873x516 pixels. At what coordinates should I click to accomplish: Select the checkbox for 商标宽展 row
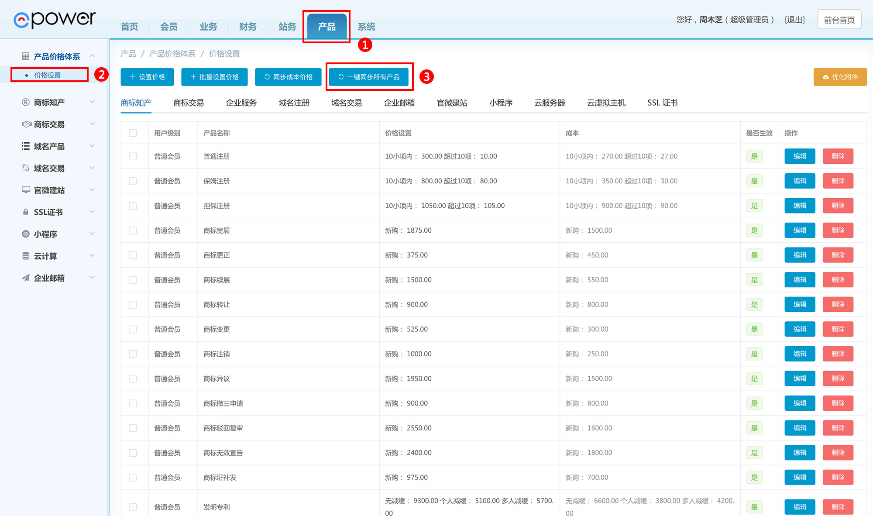[x=133, y=230]
